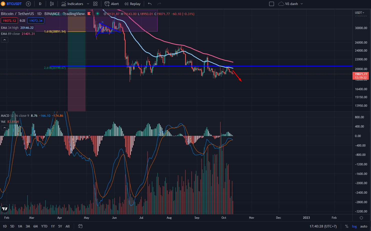This screenshot has height=231, width=371.
Task: Click the red 19072.12 sell price button
Action: (x=9, y=21)
